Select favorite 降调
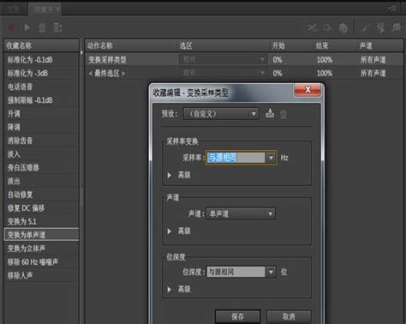 tap(41, 127)
